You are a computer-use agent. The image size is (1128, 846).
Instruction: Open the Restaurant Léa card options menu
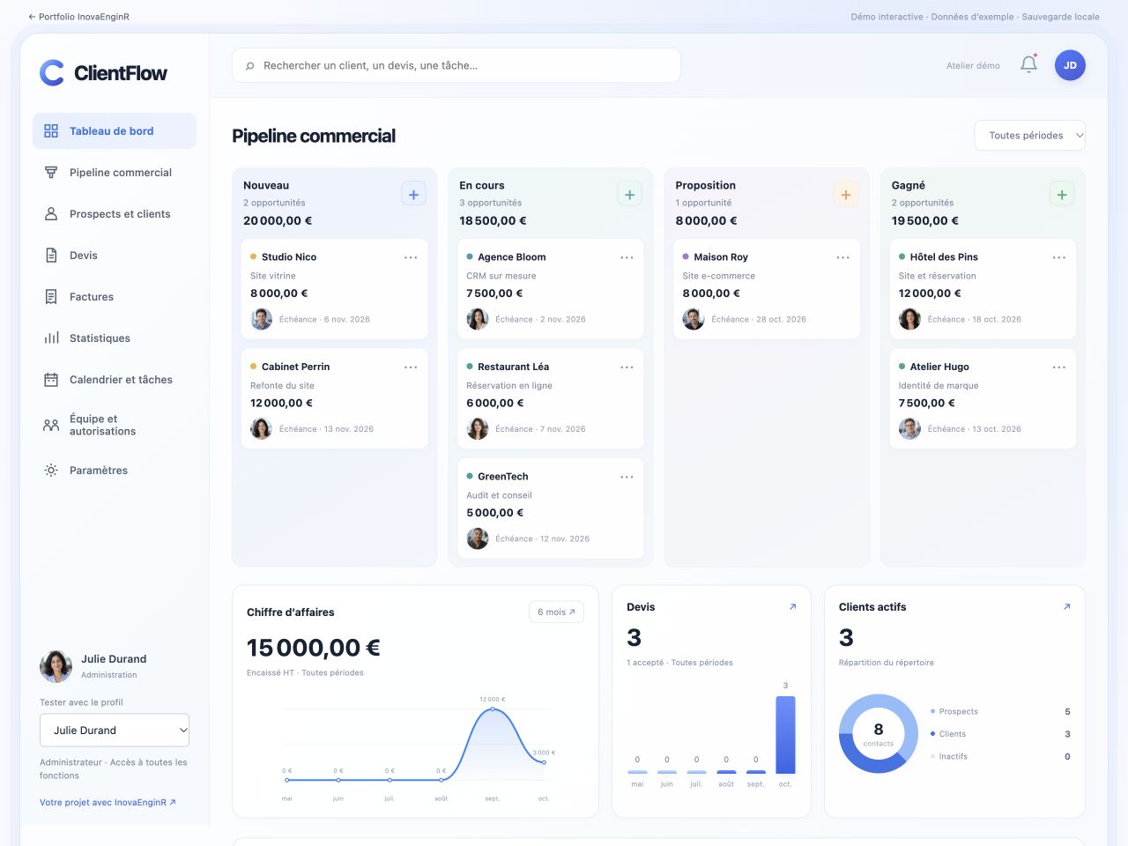(627, 367)
